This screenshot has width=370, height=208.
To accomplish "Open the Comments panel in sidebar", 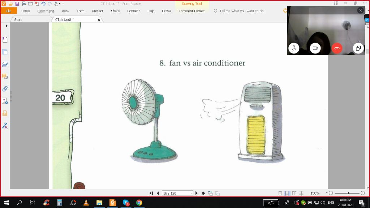I will click(5, 76).
